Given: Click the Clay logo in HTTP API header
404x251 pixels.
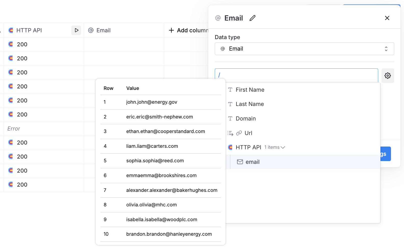Looking at the screenshot, I should (11, 30).
